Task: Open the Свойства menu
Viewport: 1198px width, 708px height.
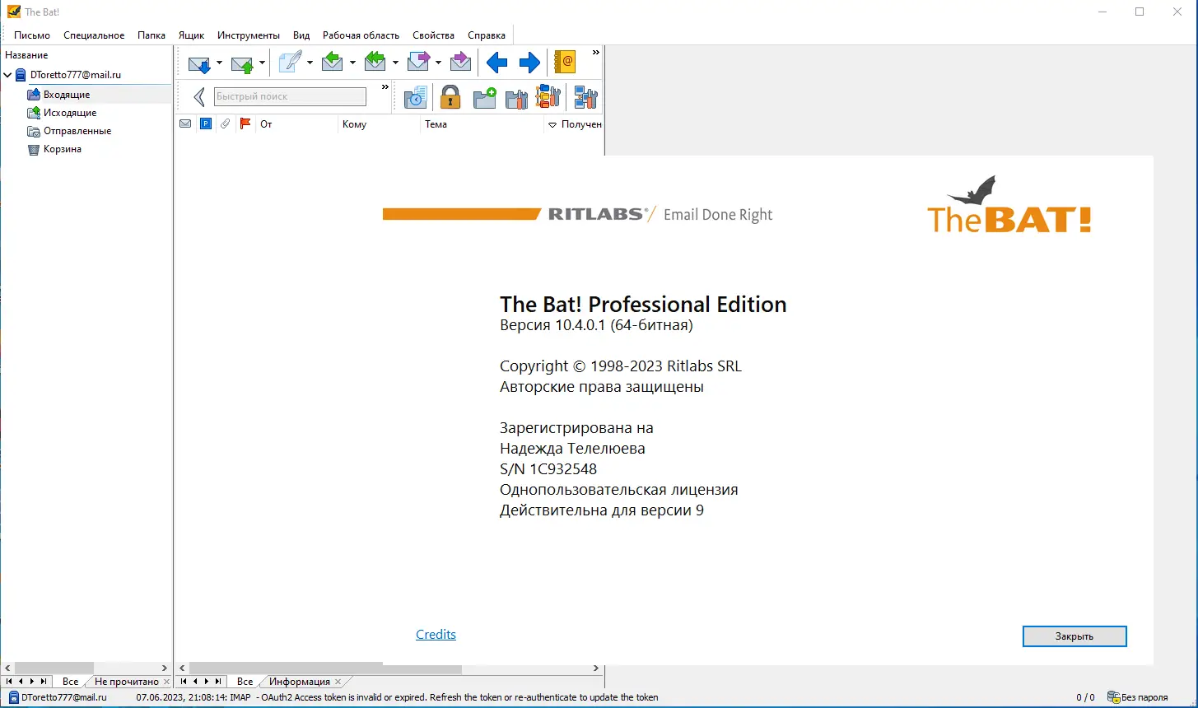Action: tap(433, 35)
